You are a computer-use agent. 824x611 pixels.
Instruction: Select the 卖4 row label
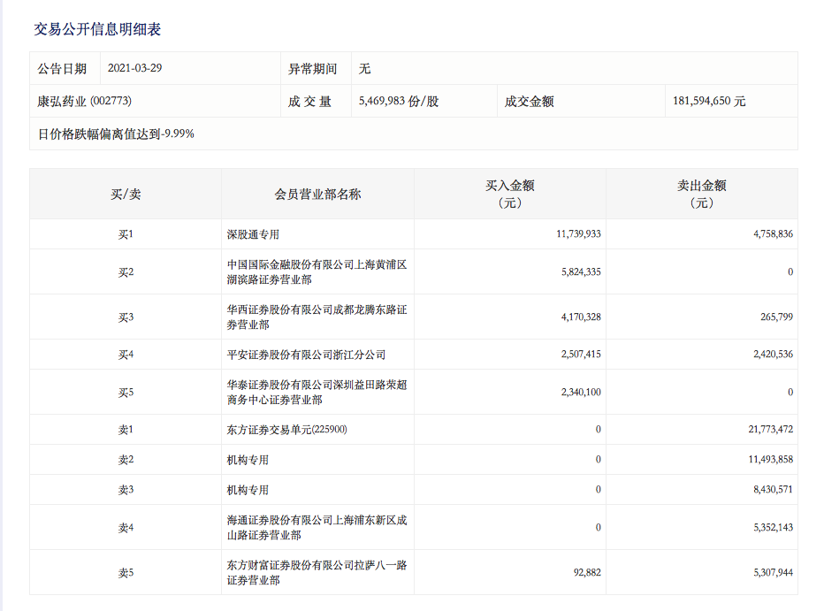(126, 528)
